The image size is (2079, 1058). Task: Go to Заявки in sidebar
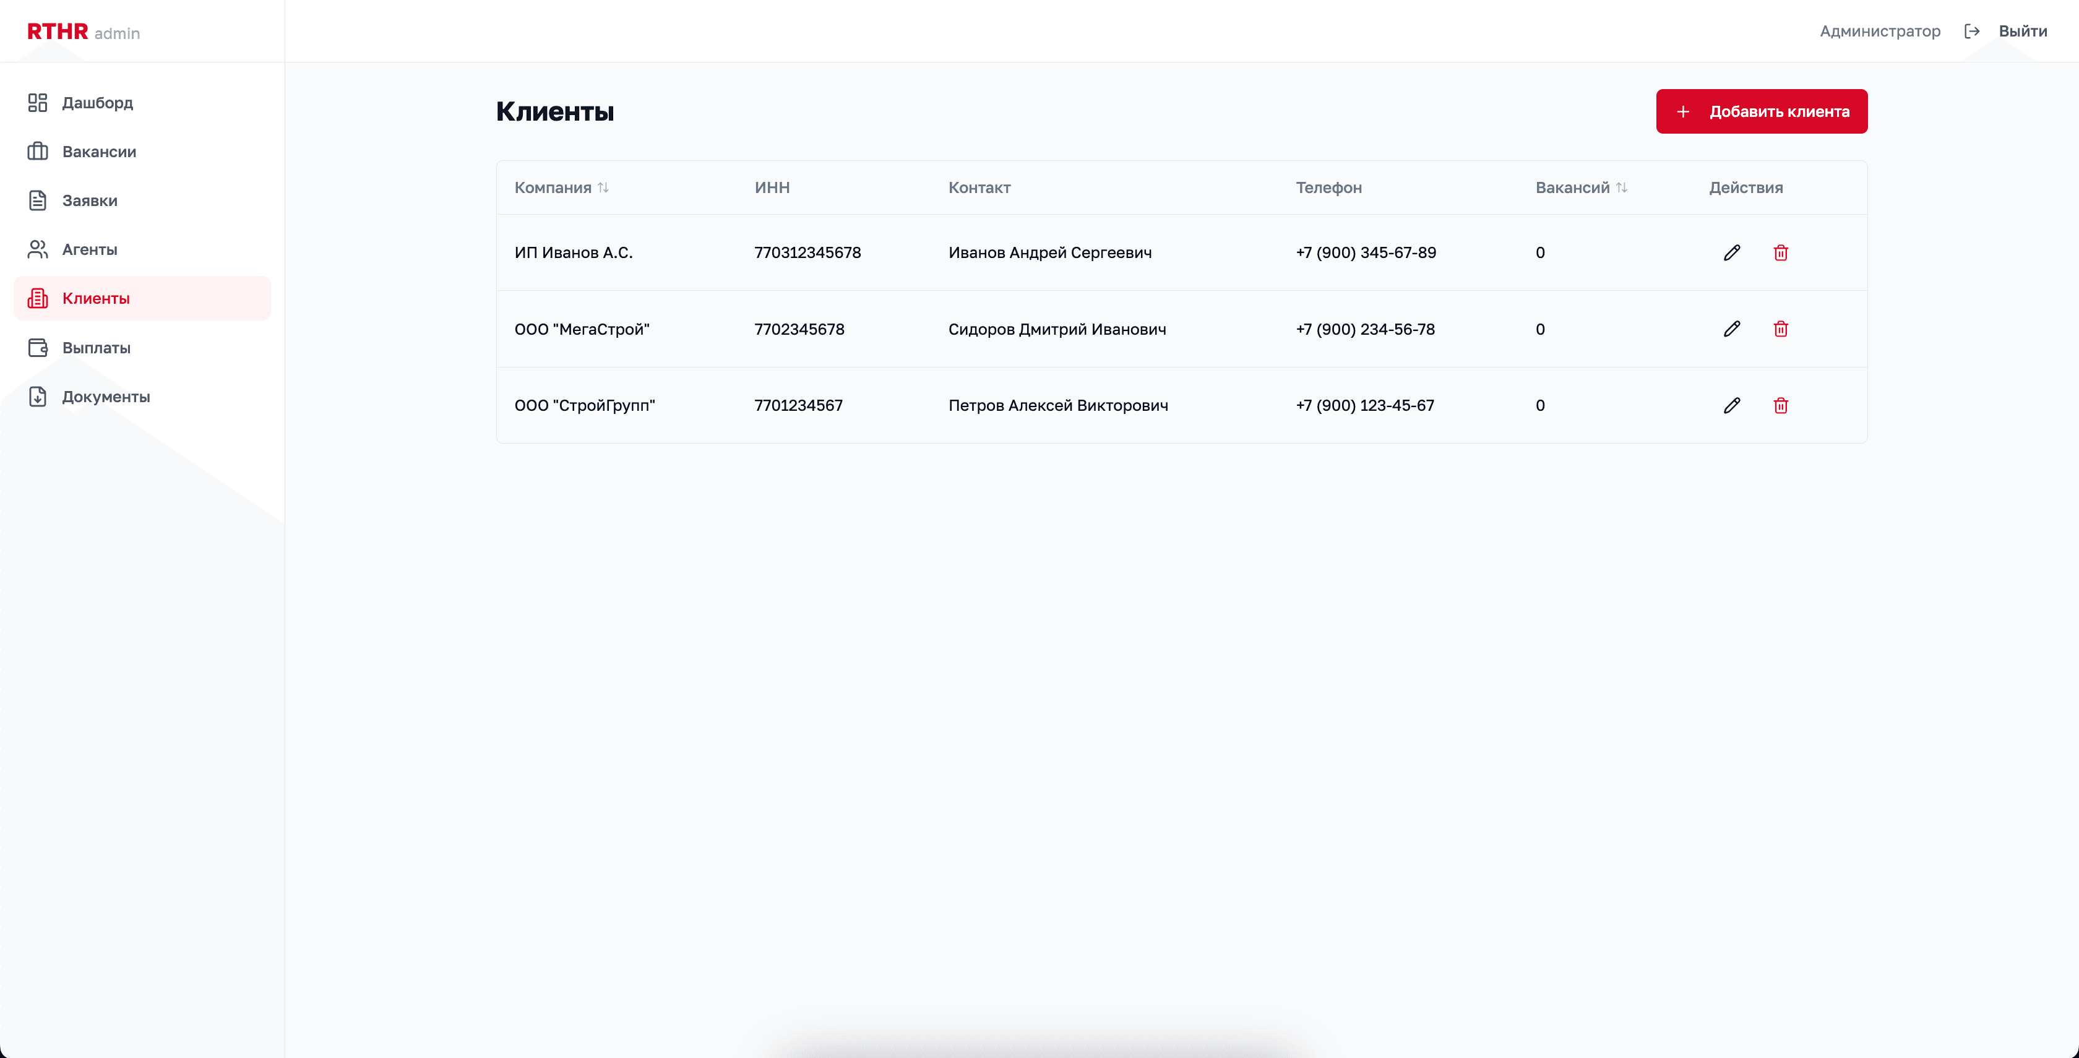[x=90, y=200]
